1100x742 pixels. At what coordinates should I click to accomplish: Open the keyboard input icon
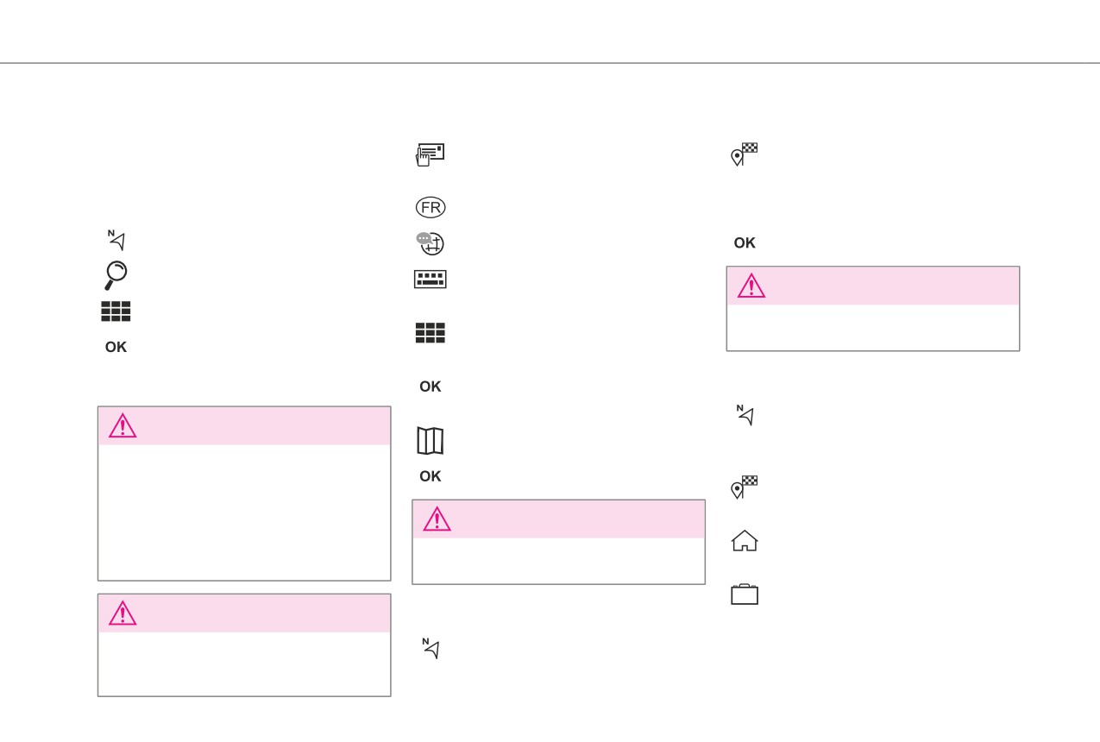click(430, 280)
